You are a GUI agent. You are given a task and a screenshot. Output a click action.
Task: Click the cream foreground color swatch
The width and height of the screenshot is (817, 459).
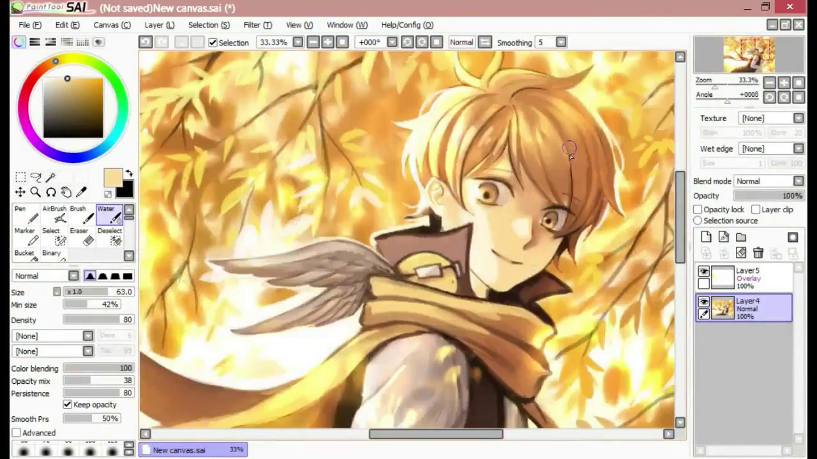coord(113,178)
